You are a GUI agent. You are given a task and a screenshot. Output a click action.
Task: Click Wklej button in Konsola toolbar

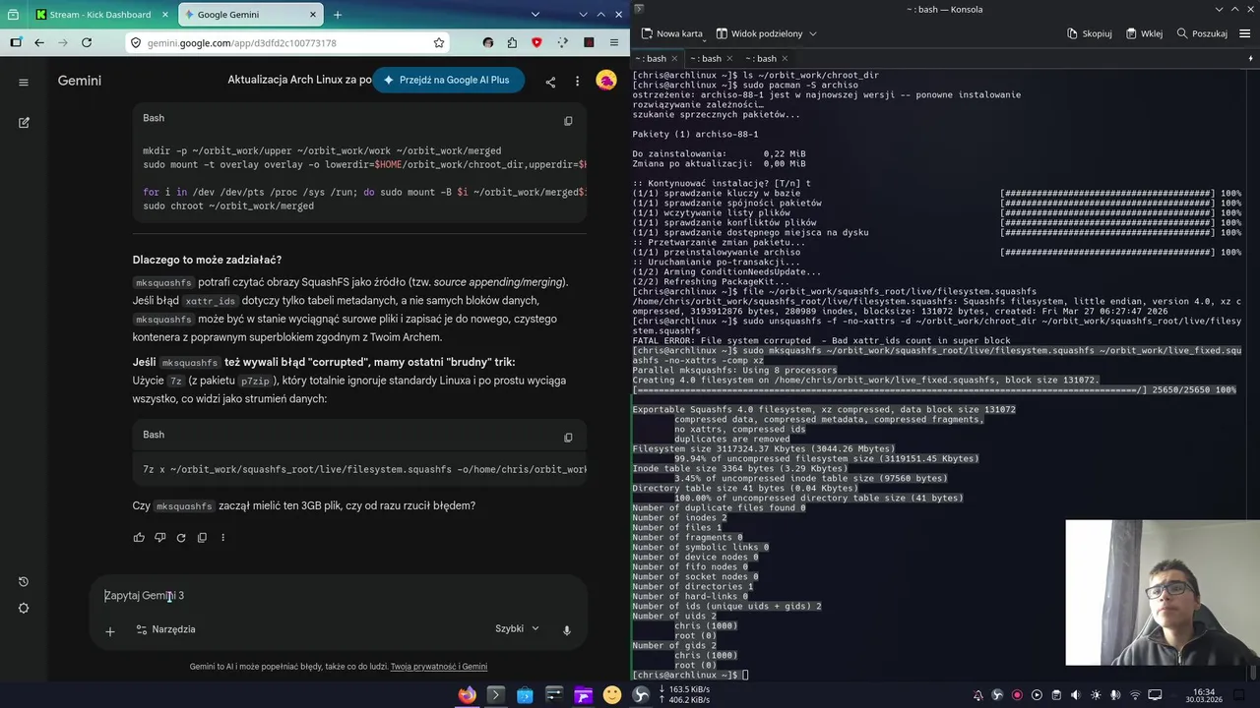coord(1144,33)
